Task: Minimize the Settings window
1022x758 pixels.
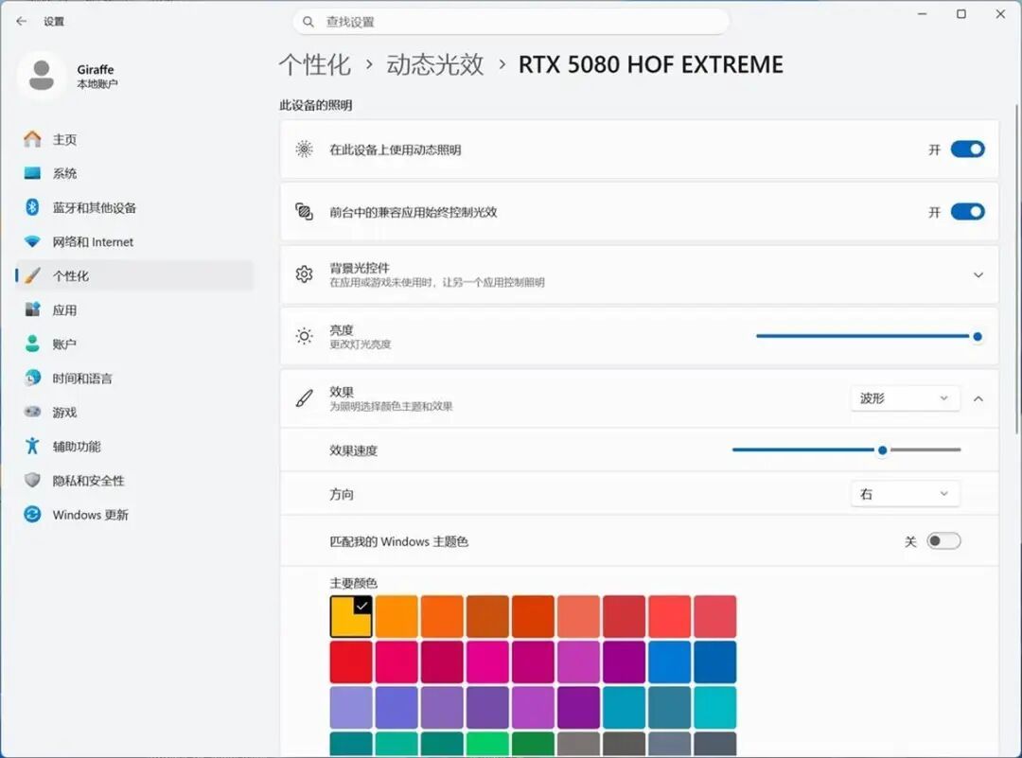Action: click(x=922, y=13)
